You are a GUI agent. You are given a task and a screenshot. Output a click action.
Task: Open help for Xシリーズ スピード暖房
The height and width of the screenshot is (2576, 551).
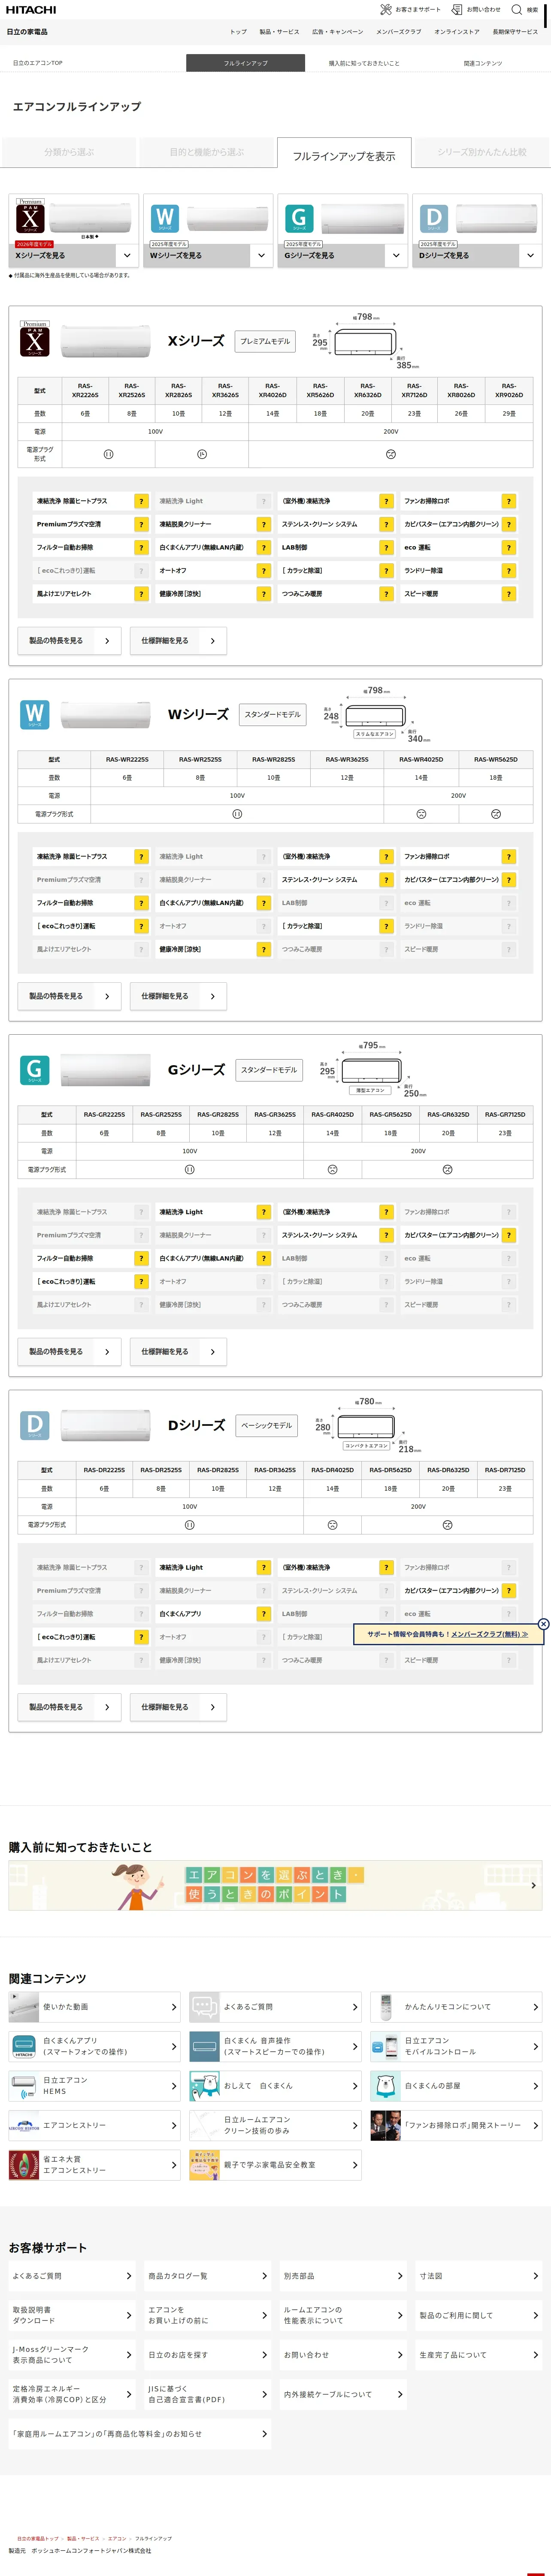coord(509,594)
